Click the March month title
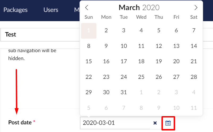 (129, 7)
